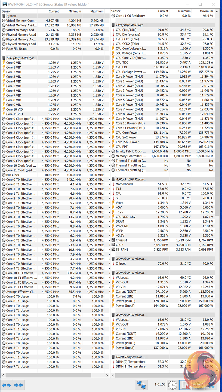Click thermometer icon beside Chipset
This screenshot has height=392, width=222.
click(x=113, y=264)
